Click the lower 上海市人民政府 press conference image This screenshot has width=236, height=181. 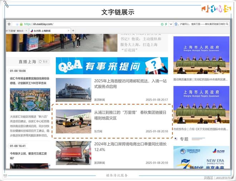[x=201, y=105]
